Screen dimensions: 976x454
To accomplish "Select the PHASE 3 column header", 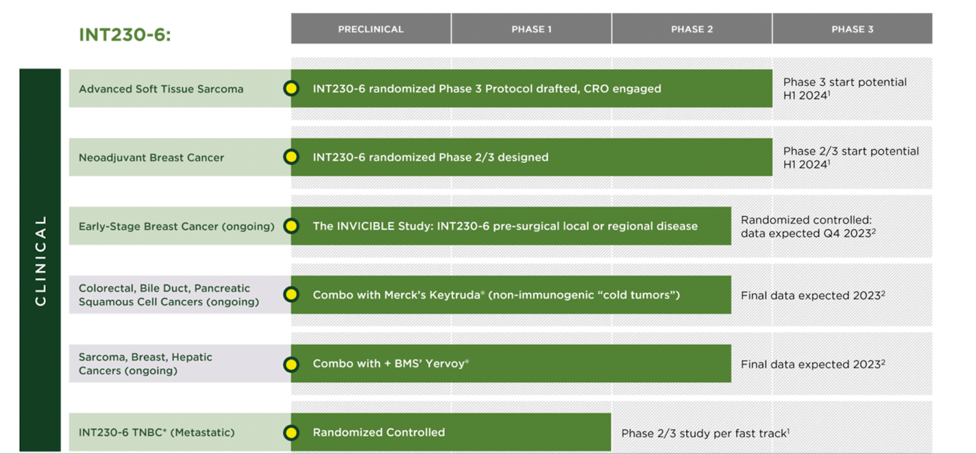I will [852, 29].
